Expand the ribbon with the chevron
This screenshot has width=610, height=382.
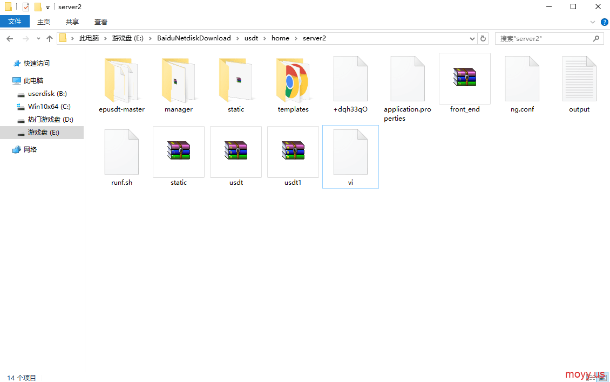pos(593,22)
